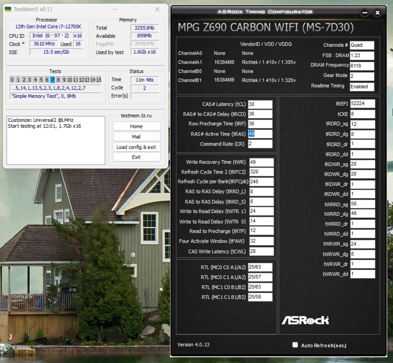Click the tCKE value field

[x=363, y=114]
